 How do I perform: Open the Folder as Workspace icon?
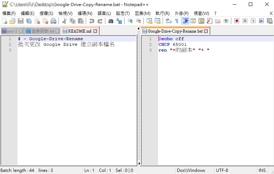click(x=218, y=21)
